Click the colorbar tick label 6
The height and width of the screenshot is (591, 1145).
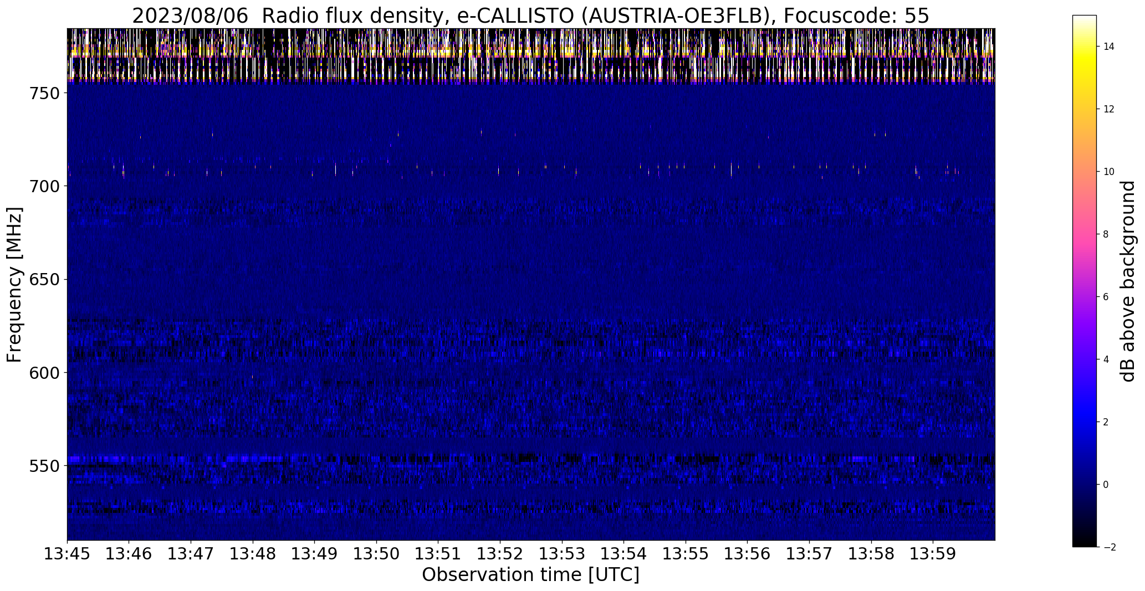coord(1106,297)
